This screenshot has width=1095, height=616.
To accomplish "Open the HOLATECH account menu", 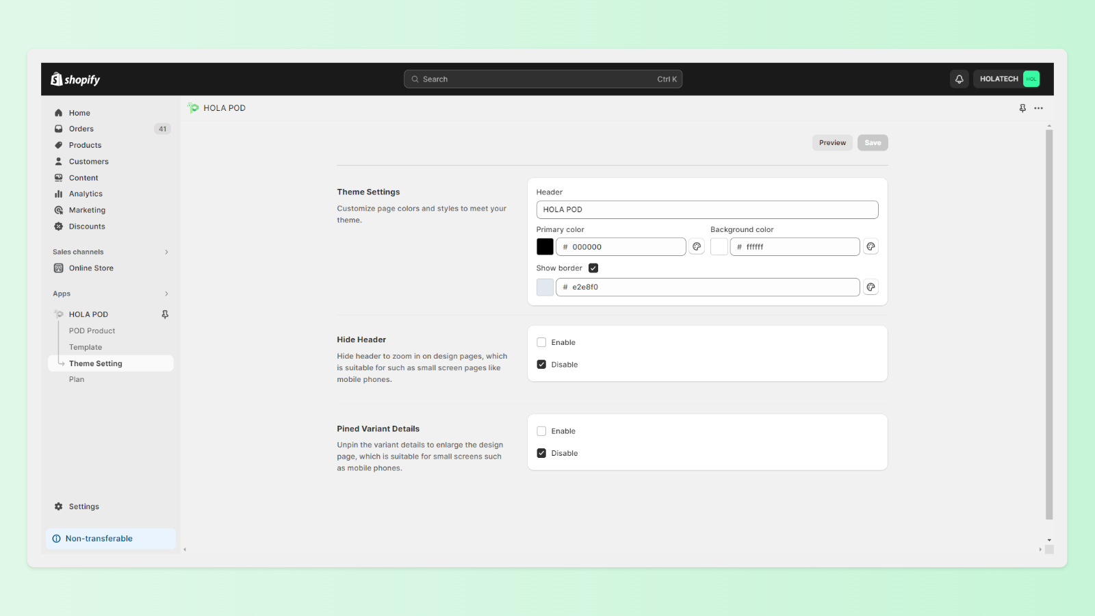I will 1007,79.
